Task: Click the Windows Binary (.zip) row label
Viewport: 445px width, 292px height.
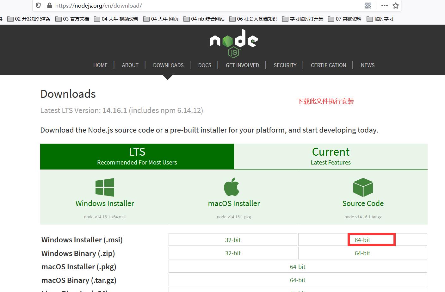Action: click(78, 253)
